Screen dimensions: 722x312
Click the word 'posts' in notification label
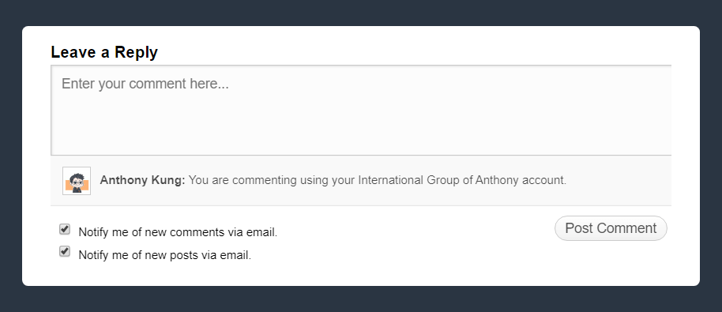click(x=184, y=255)
